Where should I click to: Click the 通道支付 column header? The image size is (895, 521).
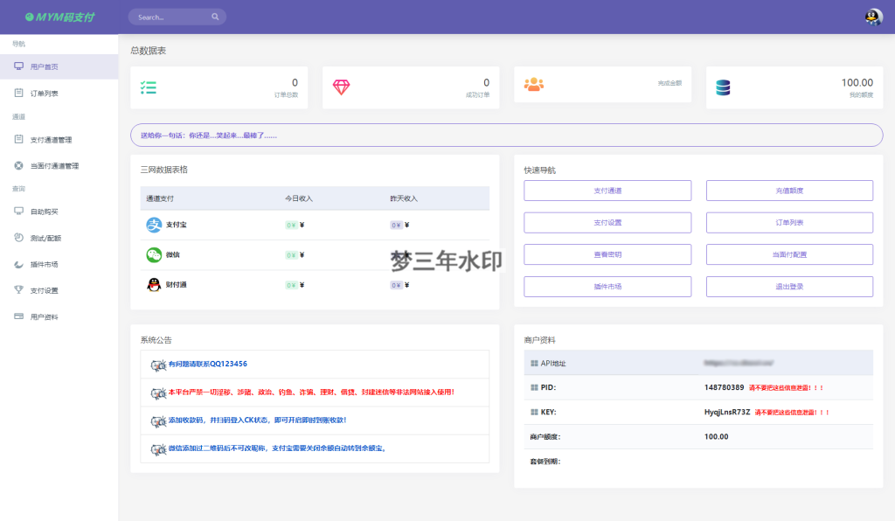[160, 198]
